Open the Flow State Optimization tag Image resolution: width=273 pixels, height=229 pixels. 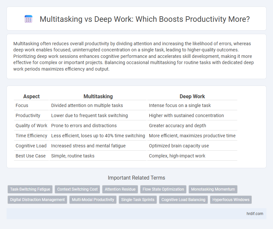coord(163,189)
